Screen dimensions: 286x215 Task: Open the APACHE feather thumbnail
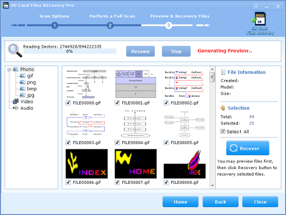point(185,164)
